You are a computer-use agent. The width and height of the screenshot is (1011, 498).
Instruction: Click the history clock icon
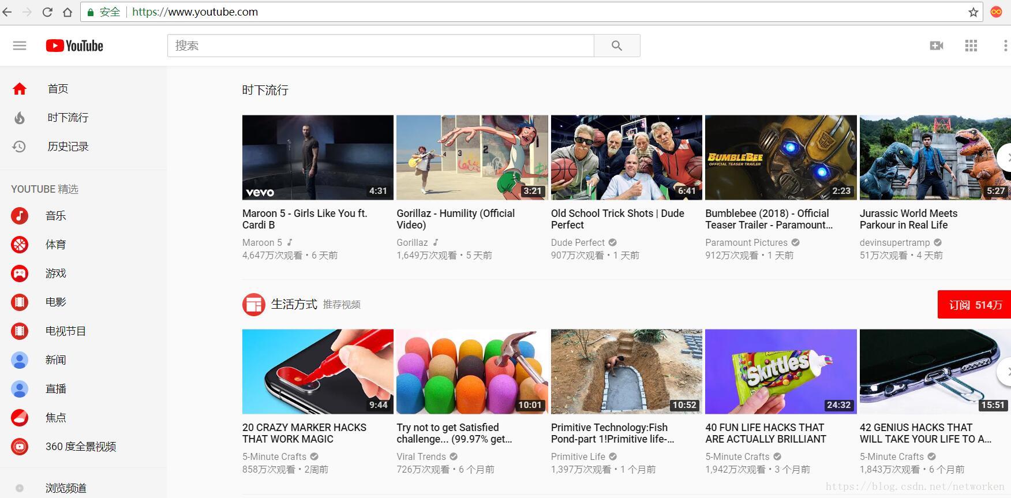pyautogui.click(x=20, y=147)
